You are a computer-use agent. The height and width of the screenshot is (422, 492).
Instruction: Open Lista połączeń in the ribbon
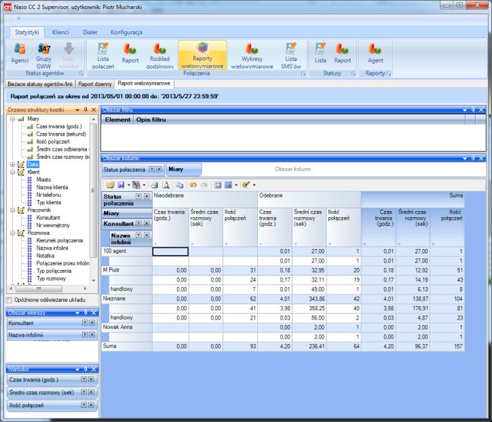(103, 55)
